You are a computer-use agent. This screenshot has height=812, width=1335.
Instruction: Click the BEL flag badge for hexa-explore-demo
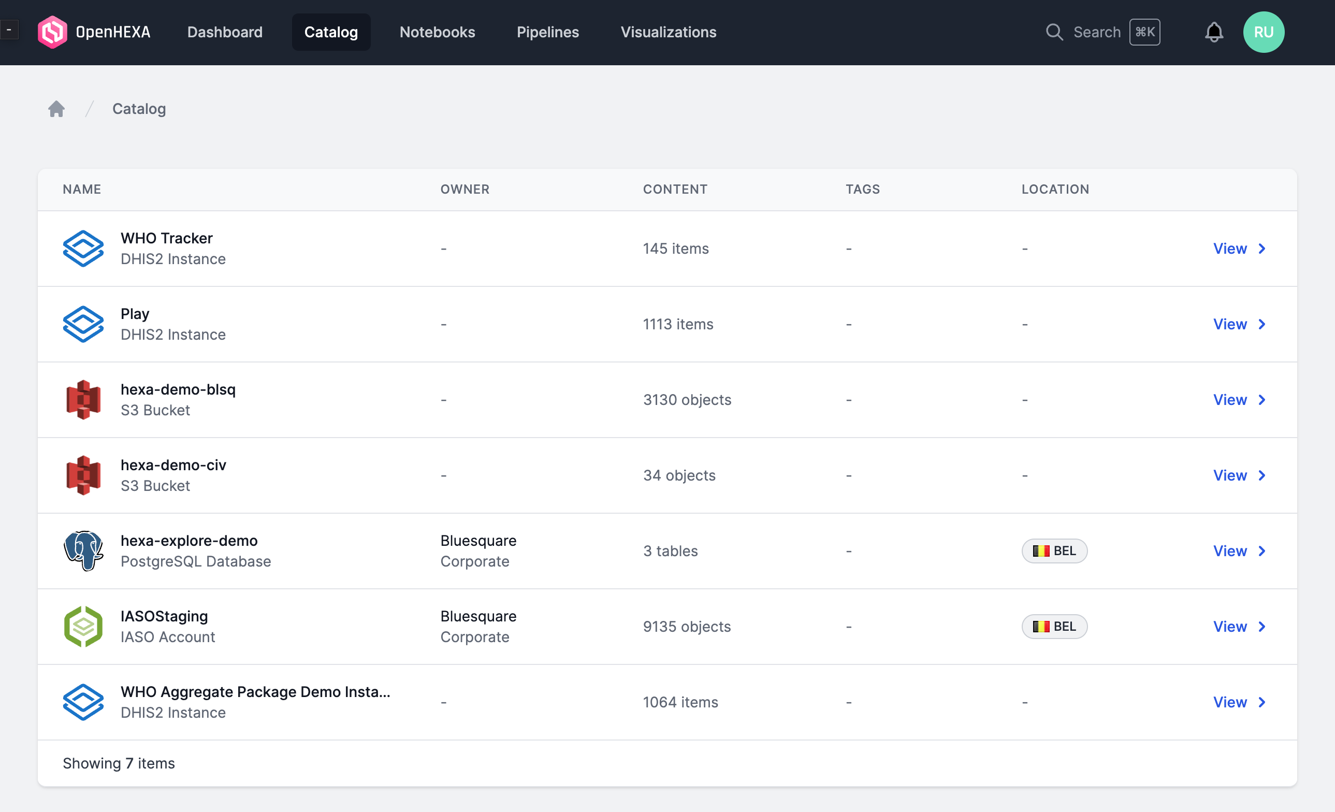click(x=1054, y=551)
